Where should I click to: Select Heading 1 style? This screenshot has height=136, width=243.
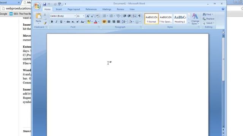(x=180, y=19)
